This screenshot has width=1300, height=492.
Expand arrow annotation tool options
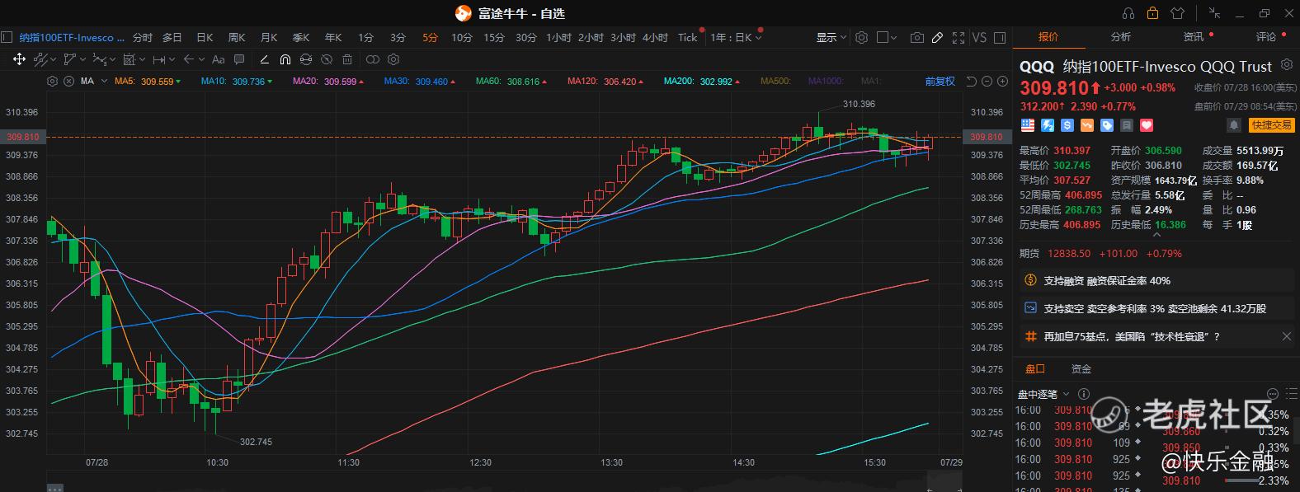click(200, 59)
